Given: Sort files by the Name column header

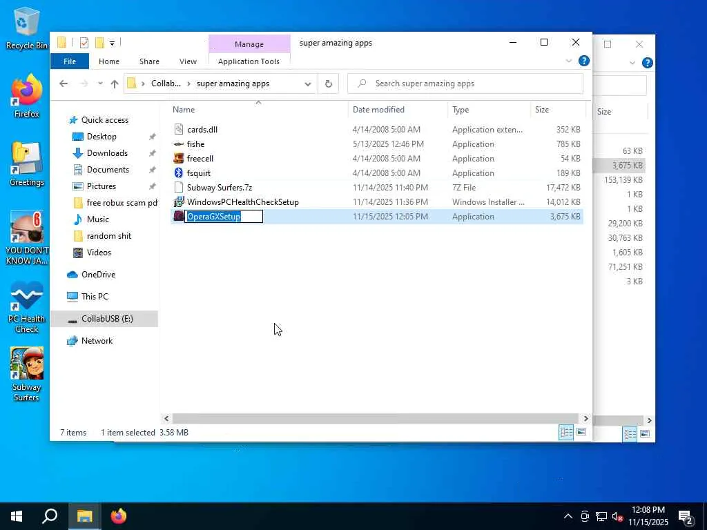Looking at the screenshot, I should click(x=184, y=110).
